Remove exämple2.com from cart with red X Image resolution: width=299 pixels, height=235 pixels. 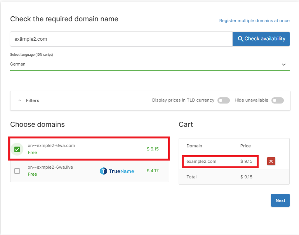[271, 161]
